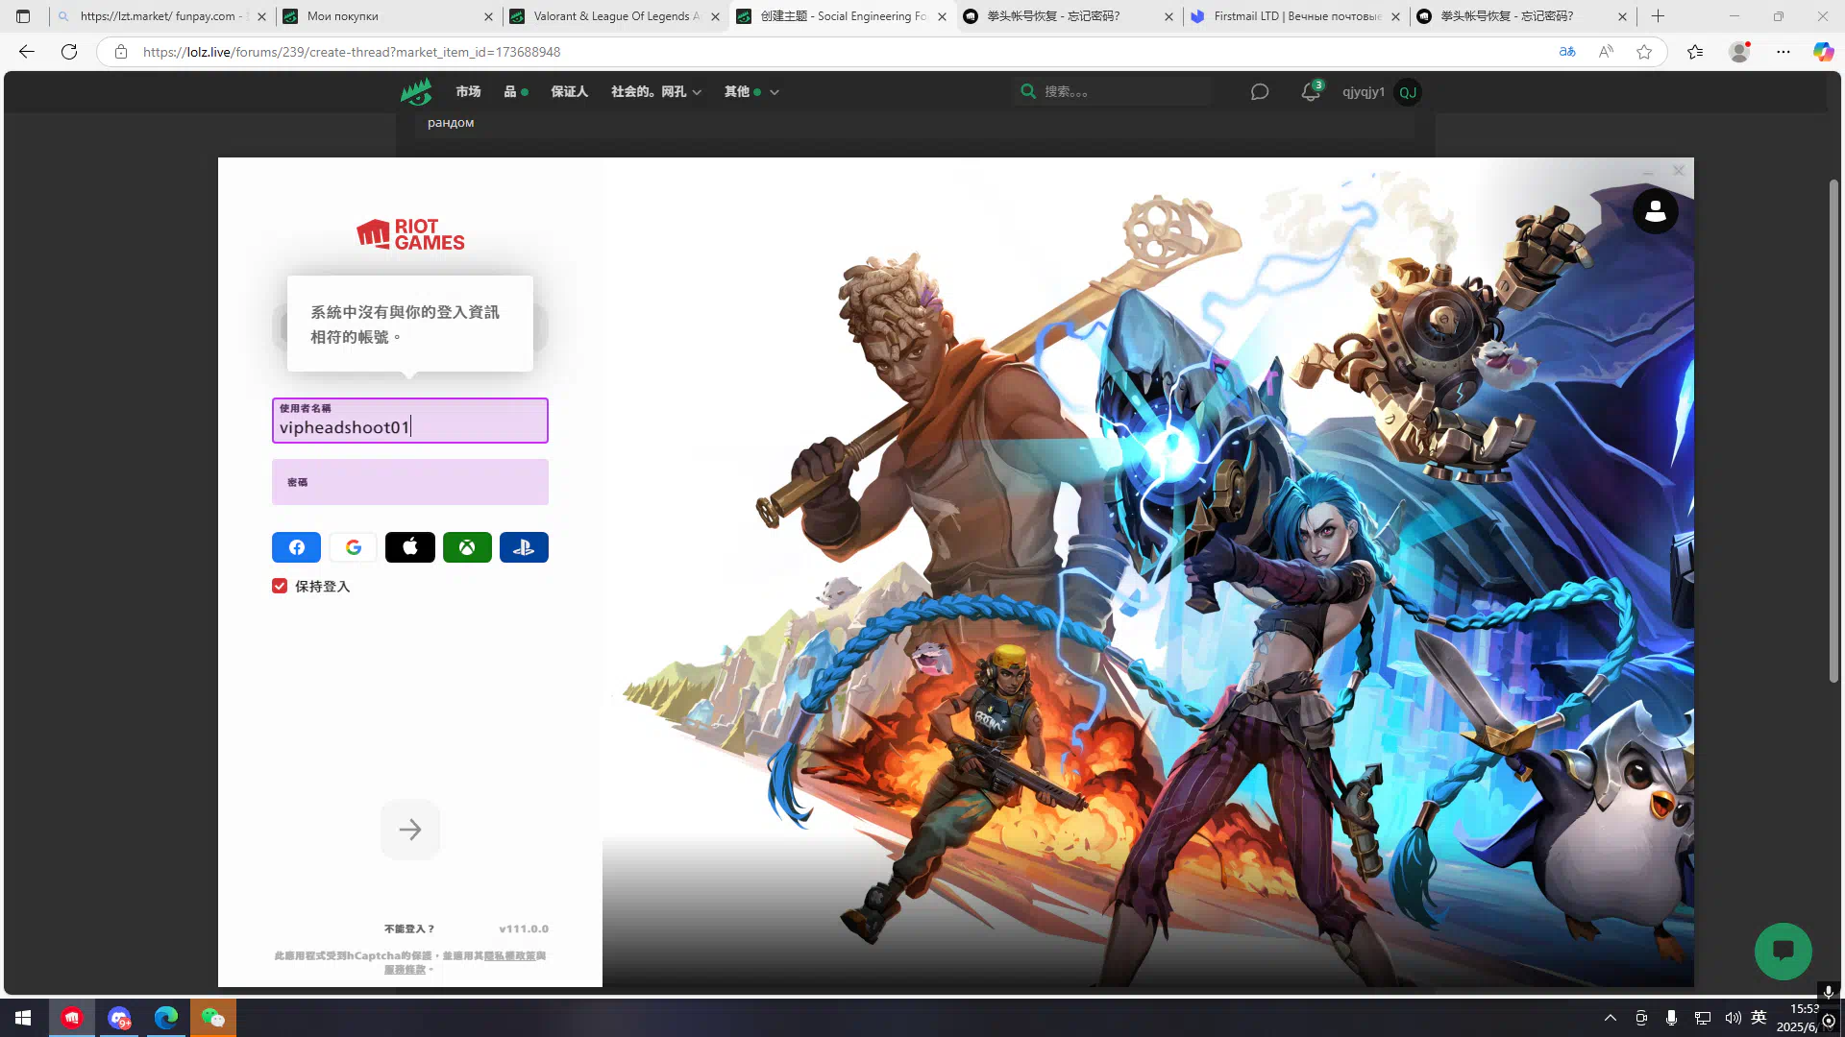Screen dimensions: 1845x1037
Task: Click the translate page icon in address bar
Action: click(1567, 52)
